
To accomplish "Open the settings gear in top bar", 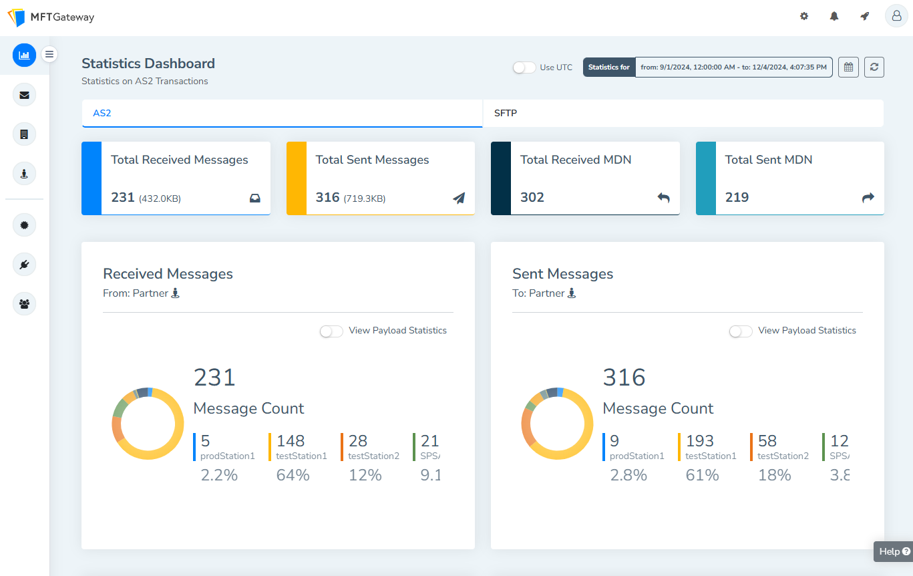I will (804, 17).
